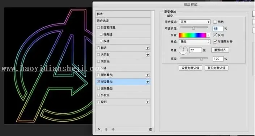Image resolution: width=255 pixels, height=136 pixels.
Task: Add another 投影 effect with plus icon
Action: click(148, 102)
